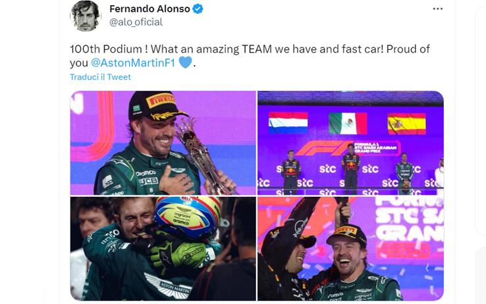Click the Fernando Alonso display name
Image resolution: width=486 pixels, height=304 pixels.
[149, 9]
